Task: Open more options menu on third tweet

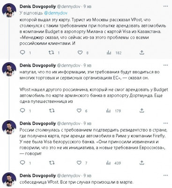Action: (165, 124)
